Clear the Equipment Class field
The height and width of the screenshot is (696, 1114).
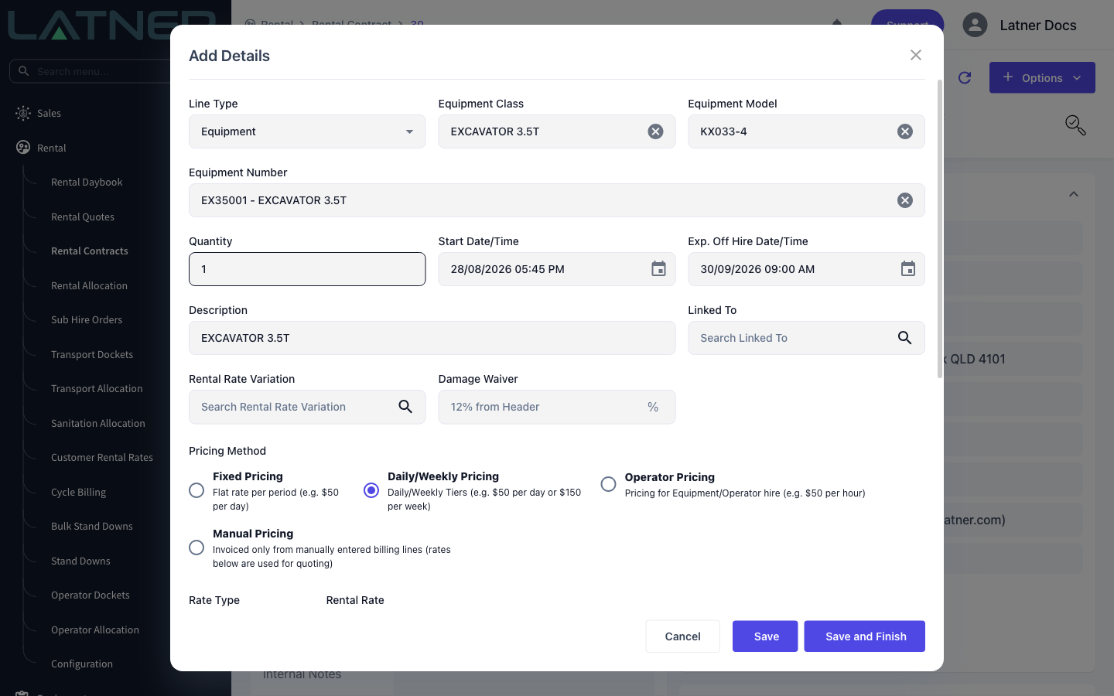click(x=655, y=131)
